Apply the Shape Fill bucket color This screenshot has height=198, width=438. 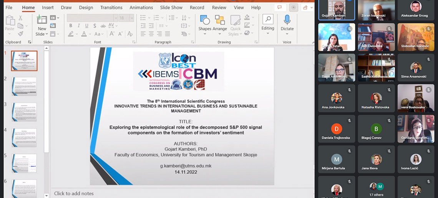tap(247, 18)
